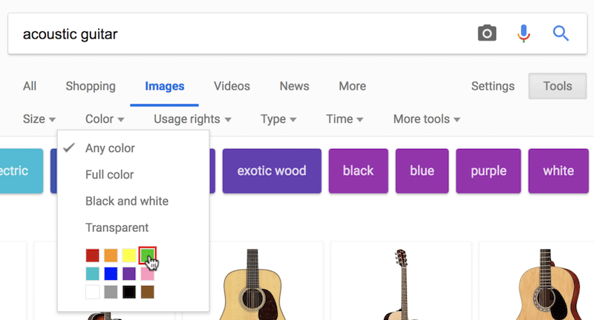This screenshot has height=320, width=594.
Task: Pick the pink color swatch
Action: 147,274
